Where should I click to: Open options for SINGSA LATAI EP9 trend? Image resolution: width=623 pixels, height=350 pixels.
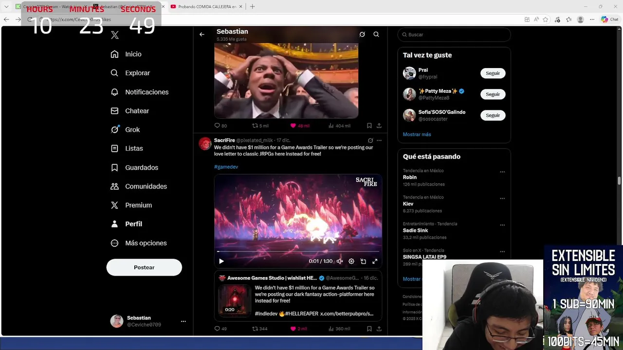[x=502, y=251]
